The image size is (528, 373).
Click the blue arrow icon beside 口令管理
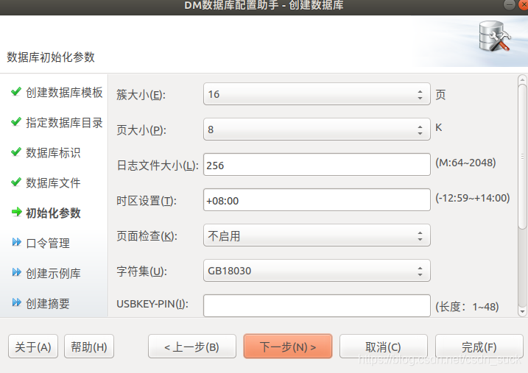click(x=16, y=242)
